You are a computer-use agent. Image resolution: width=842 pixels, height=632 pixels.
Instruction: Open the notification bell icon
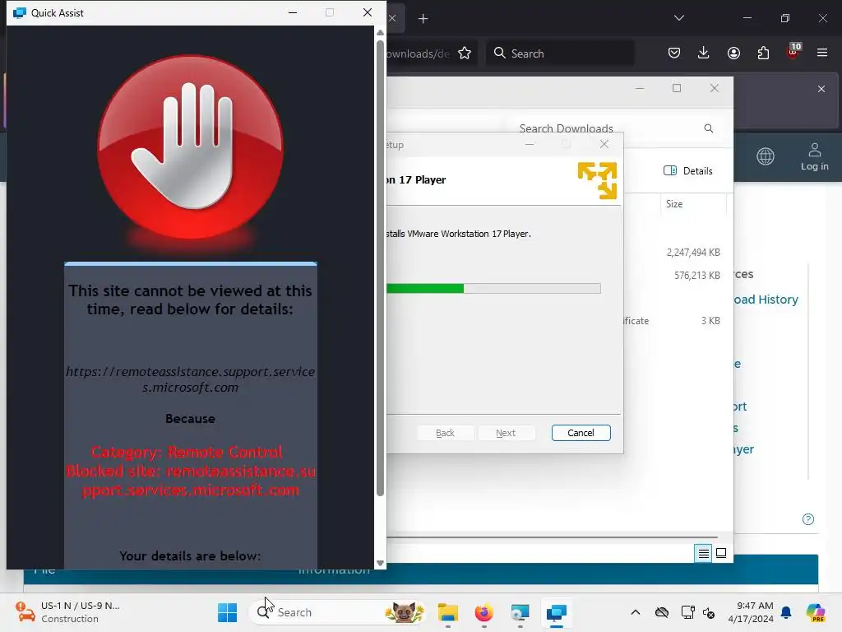coord(786,612)
